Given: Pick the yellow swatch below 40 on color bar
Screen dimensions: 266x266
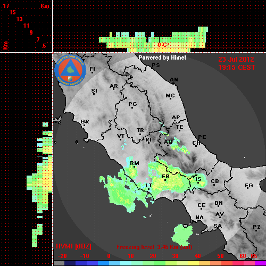Looking at the screenshot, I should pos(194,263).
